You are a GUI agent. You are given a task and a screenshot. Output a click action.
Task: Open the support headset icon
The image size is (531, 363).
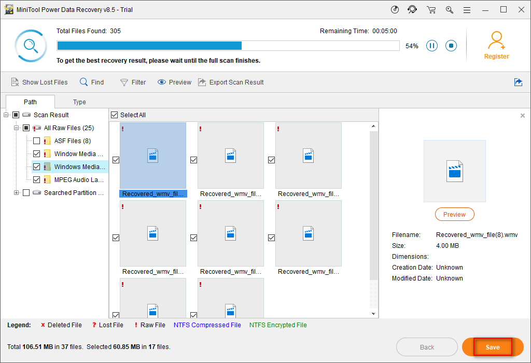(412, 9)
